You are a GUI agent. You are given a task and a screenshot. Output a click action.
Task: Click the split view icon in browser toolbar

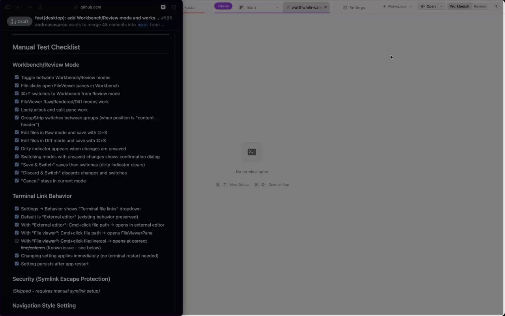(174, 7)
